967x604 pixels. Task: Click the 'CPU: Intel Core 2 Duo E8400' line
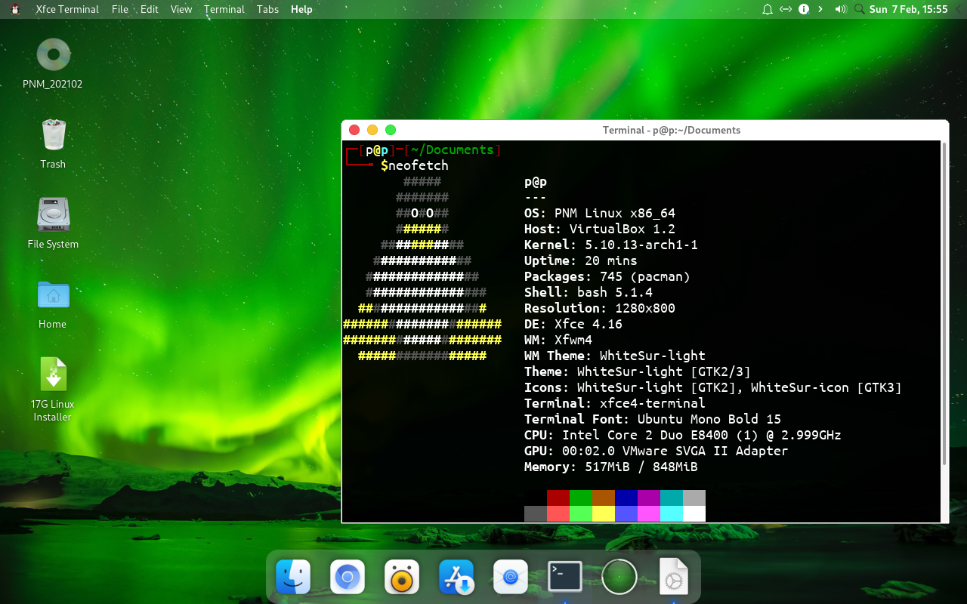(x=683, y=435)
